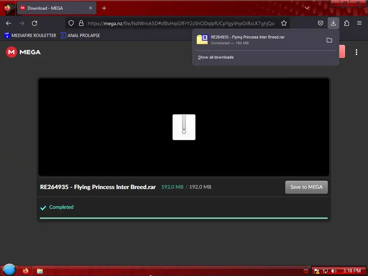Image resolution: width=368 pixels, height=276 pixels.
Task: Click the URL address bar field
Action: [181, 23]
